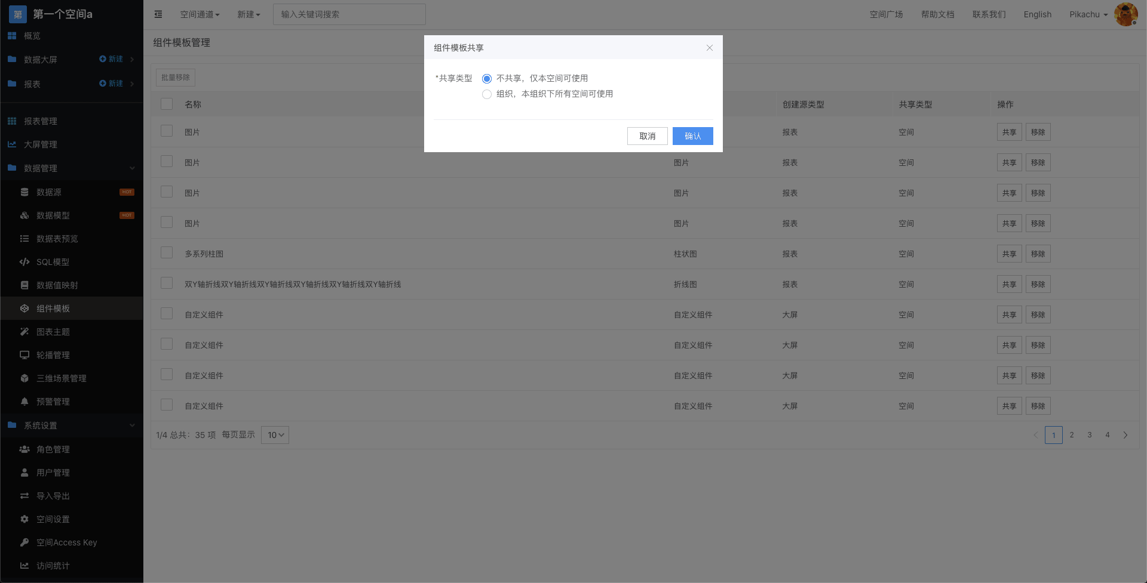The width and height of the screenshot is (1147, 583).
Task: Open the 新建 dropdown in the top bar
Action: coord(249,14)
